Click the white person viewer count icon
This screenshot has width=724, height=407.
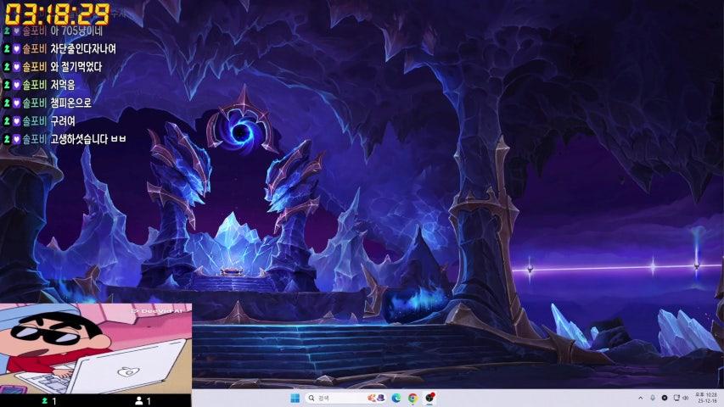pos(139,400)
